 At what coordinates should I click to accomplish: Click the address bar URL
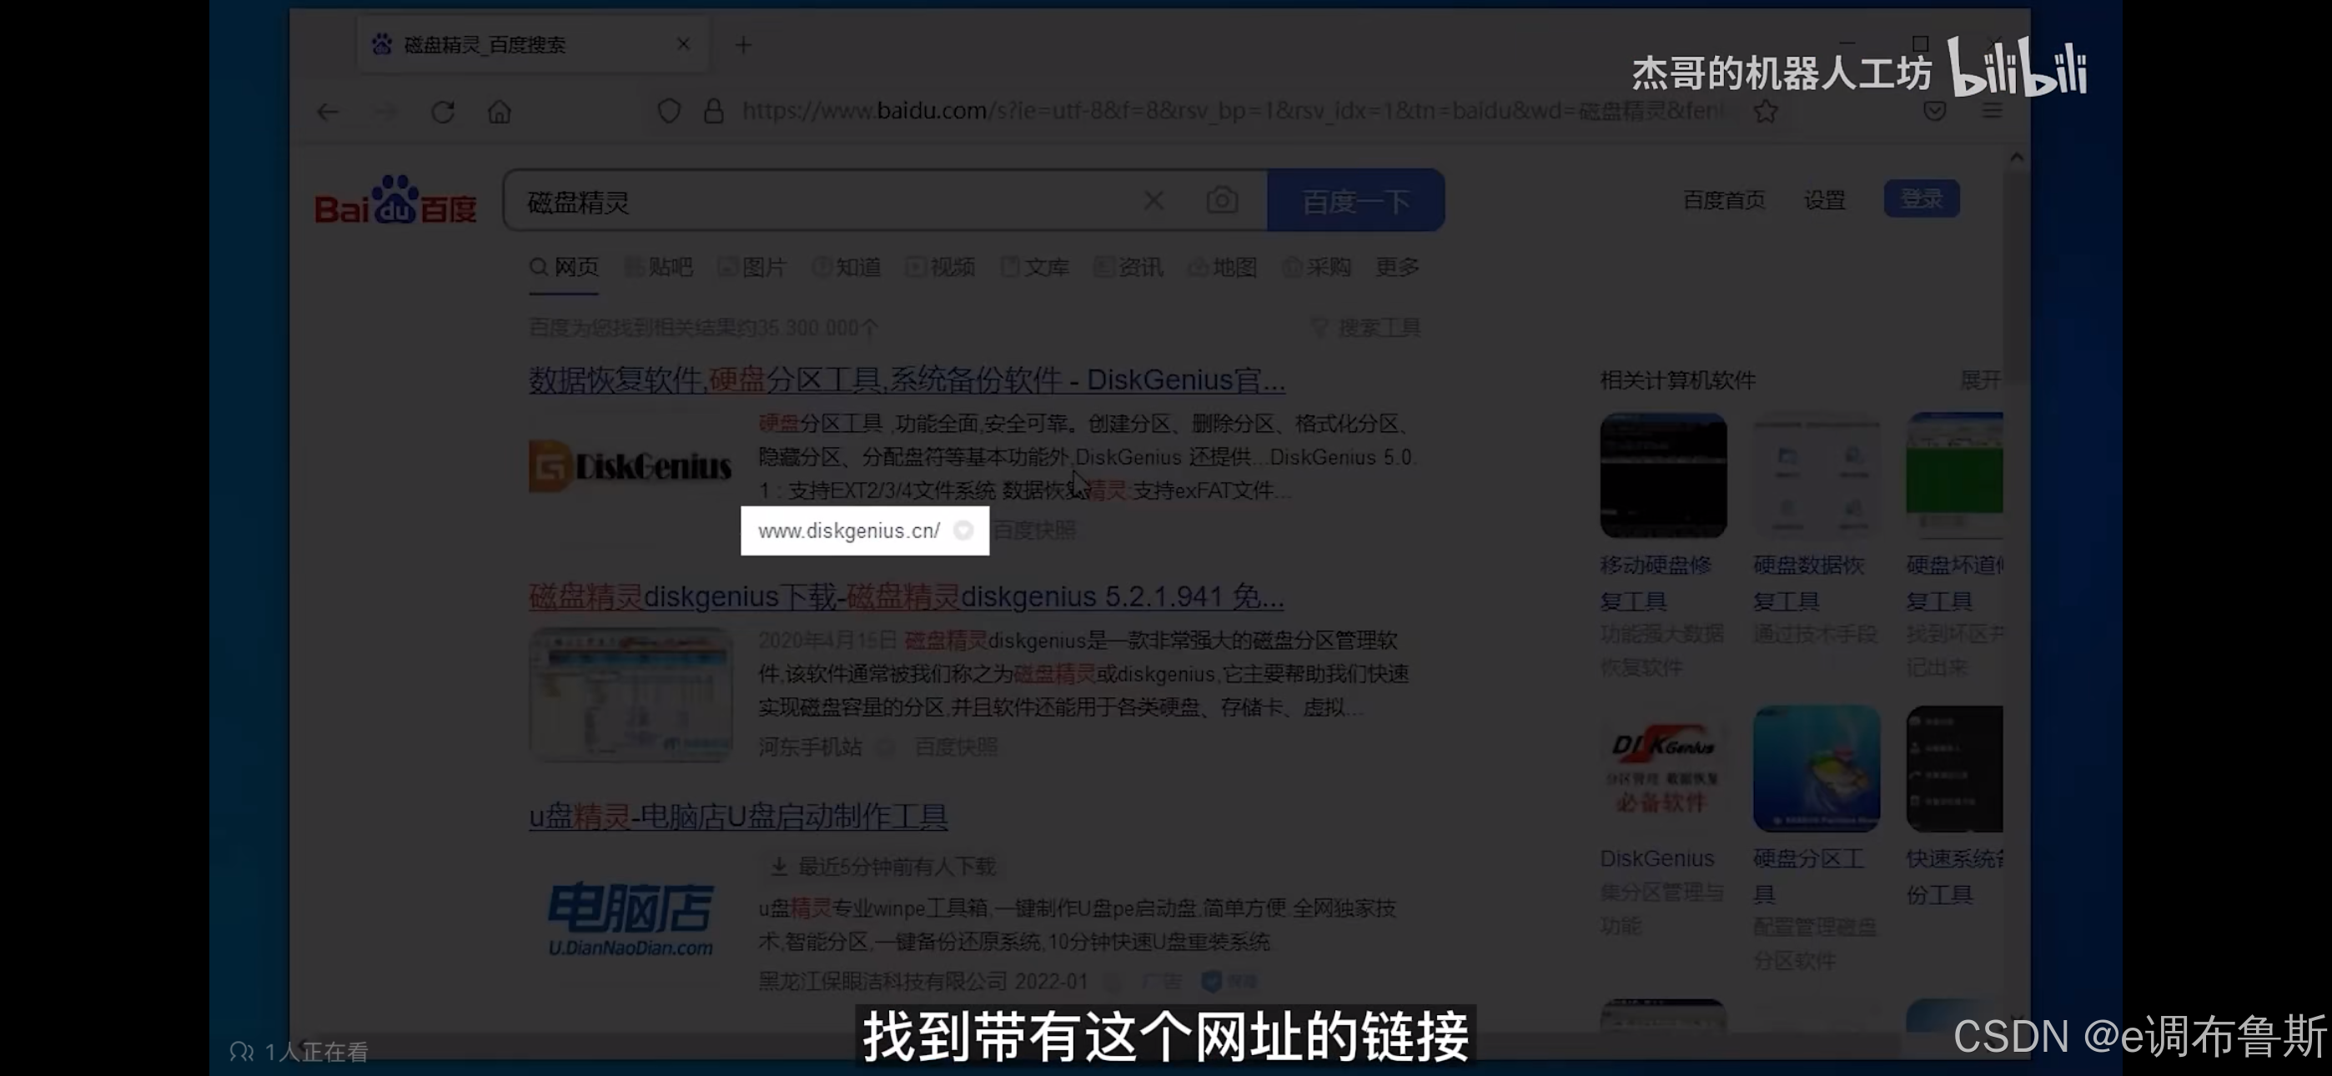[x=1234, y=110]
